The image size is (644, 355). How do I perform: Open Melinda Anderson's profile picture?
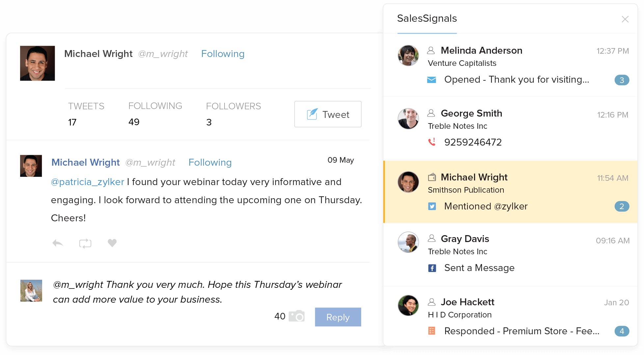tap(408, 55)
